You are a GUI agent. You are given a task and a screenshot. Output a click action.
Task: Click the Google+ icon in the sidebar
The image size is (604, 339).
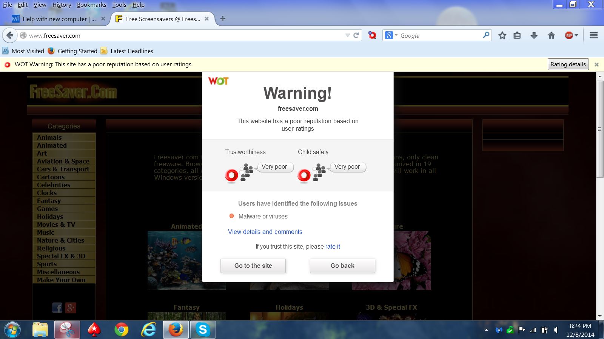tap(71, 308)
